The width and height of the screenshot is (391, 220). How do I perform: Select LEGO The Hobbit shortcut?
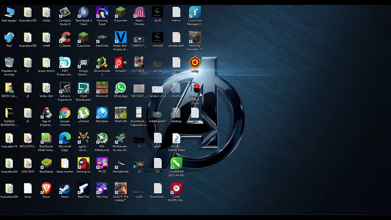120,192
